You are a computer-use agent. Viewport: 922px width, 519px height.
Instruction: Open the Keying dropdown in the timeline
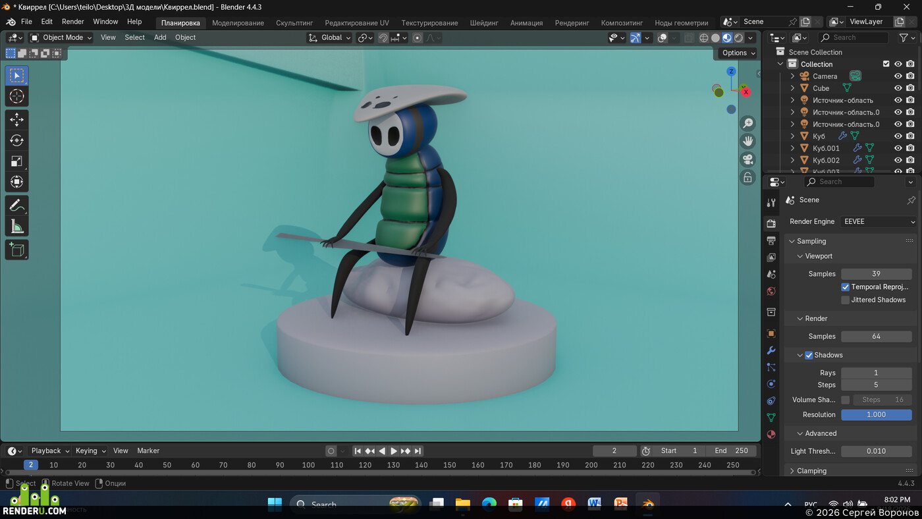(x=90, y=451)
